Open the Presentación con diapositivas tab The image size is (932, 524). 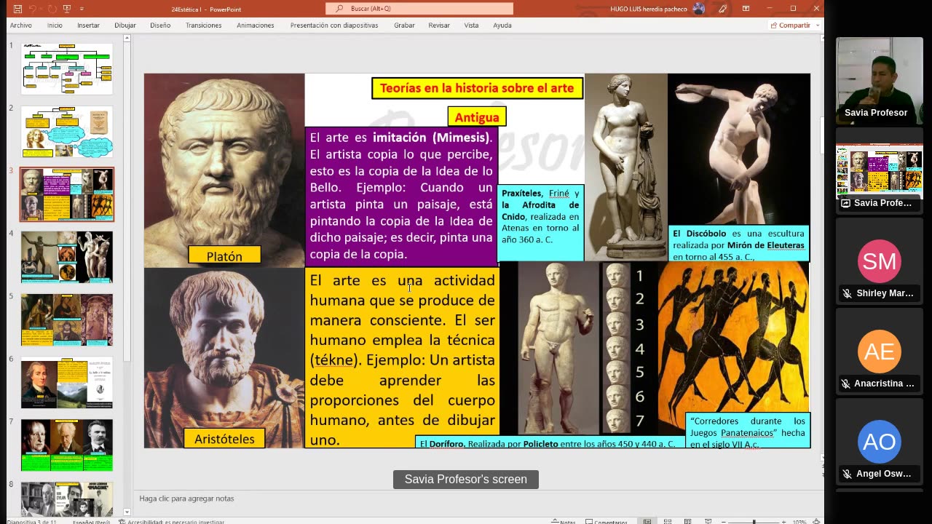coord(334,25)
